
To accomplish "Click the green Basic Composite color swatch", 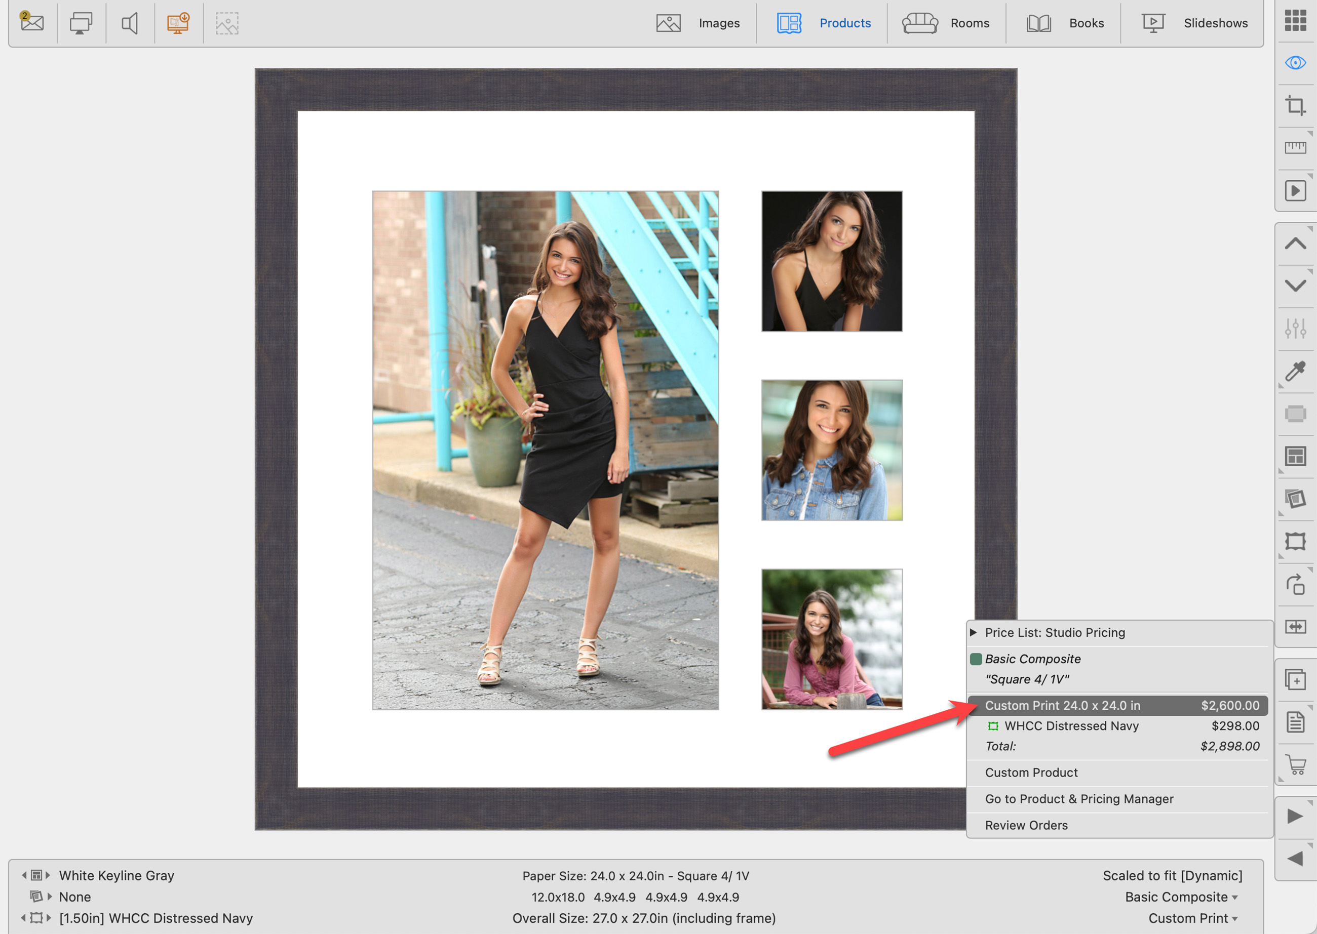I will 976,659.
